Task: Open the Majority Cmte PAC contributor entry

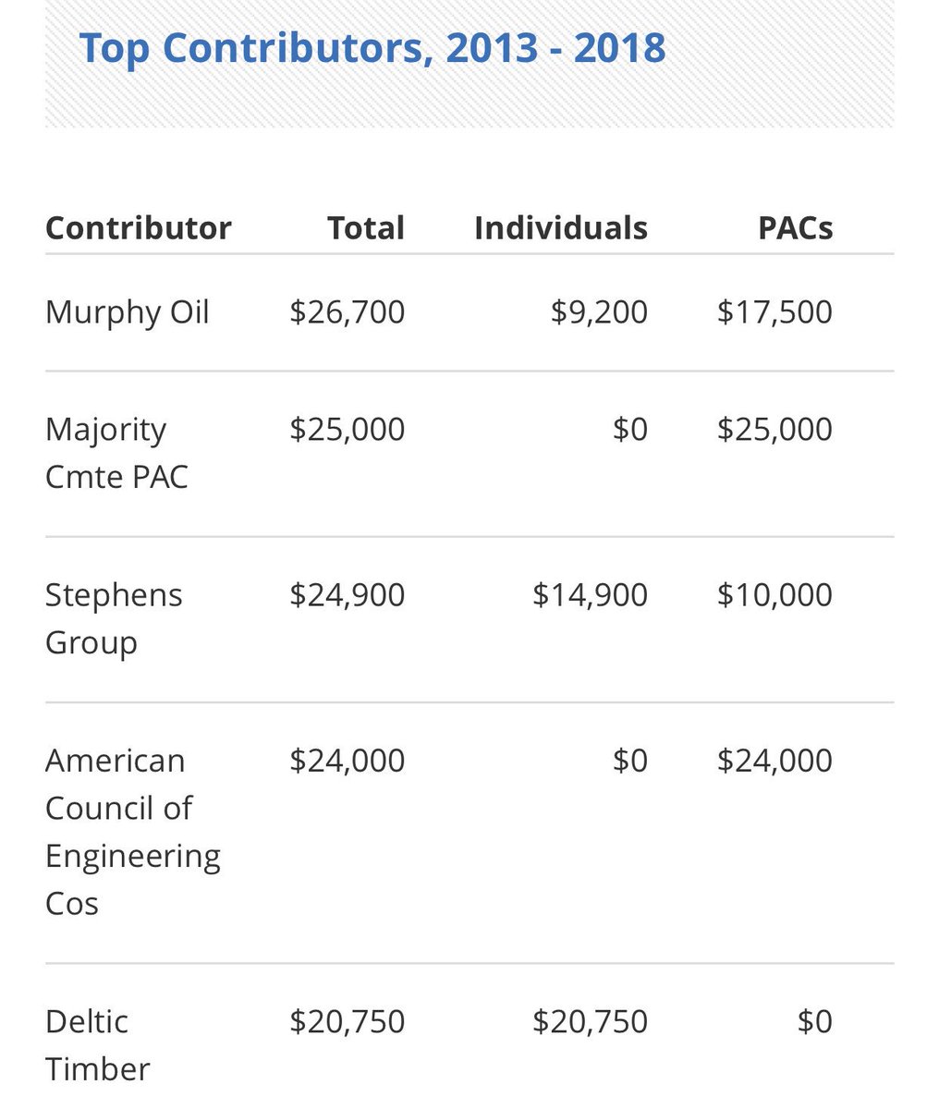Action: (x=116, y=453)
